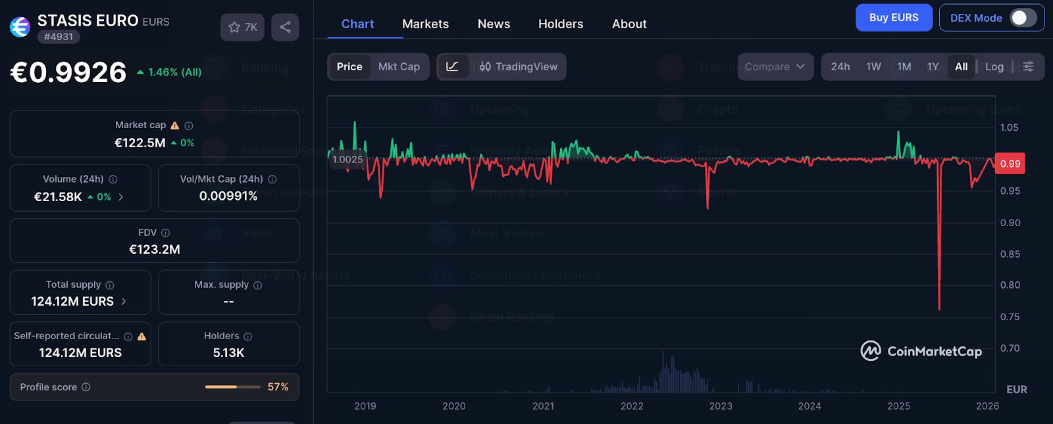1053x424 pixels.
Task: Click the Buy EURS button
Action: tap(894, 18)
